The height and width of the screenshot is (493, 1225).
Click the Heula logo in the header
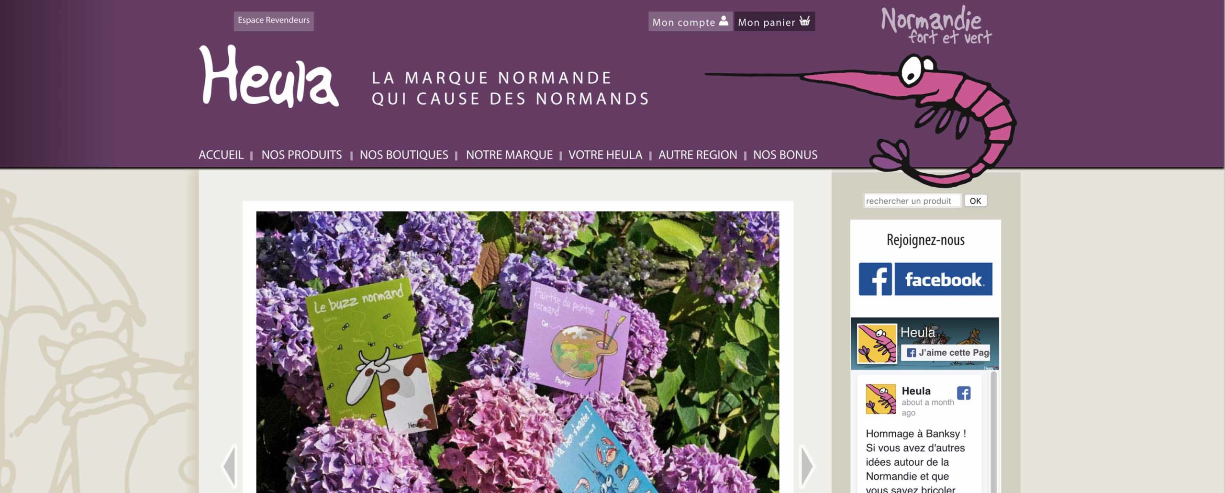coord(269,76)
